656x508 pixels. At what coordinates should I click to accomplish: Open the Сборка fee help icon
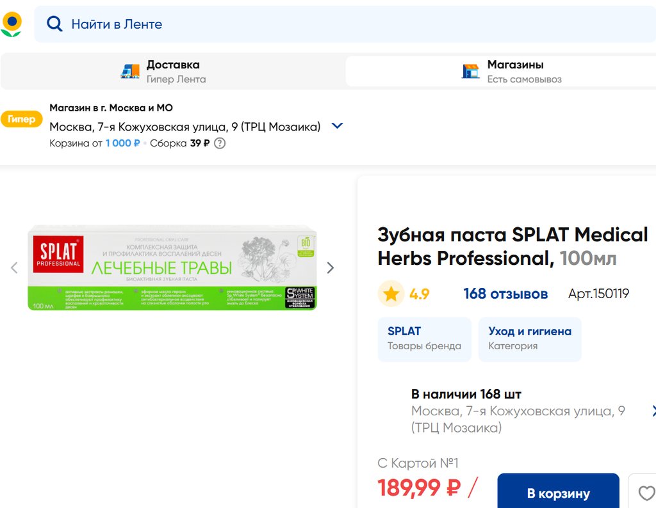point(220,143)
